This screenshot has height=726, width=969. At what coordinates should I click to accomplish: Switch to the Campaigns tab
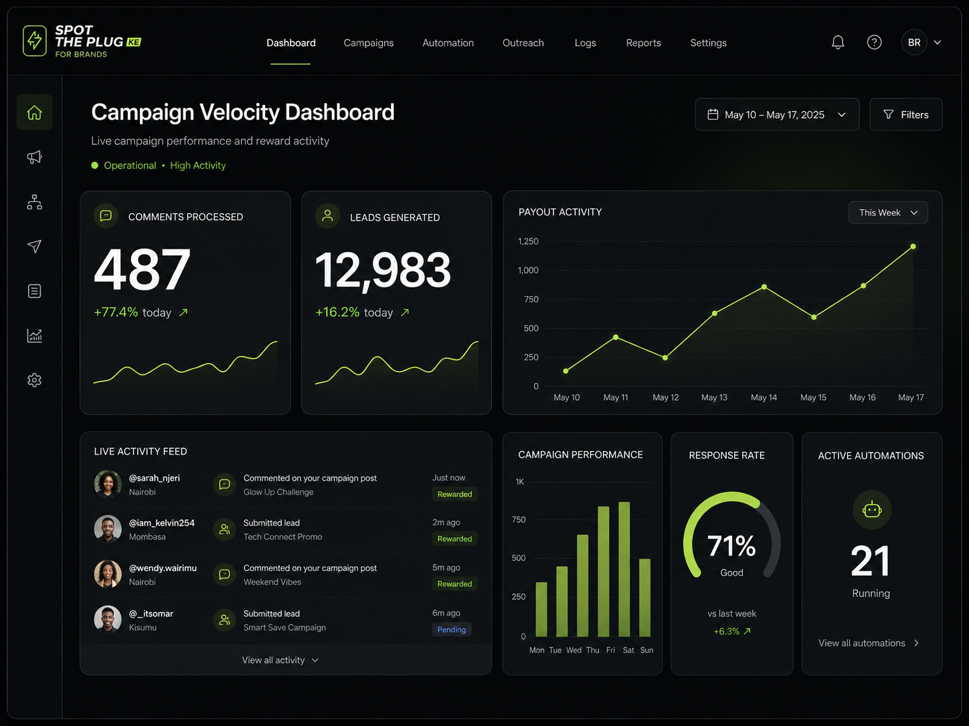[369, 43]
